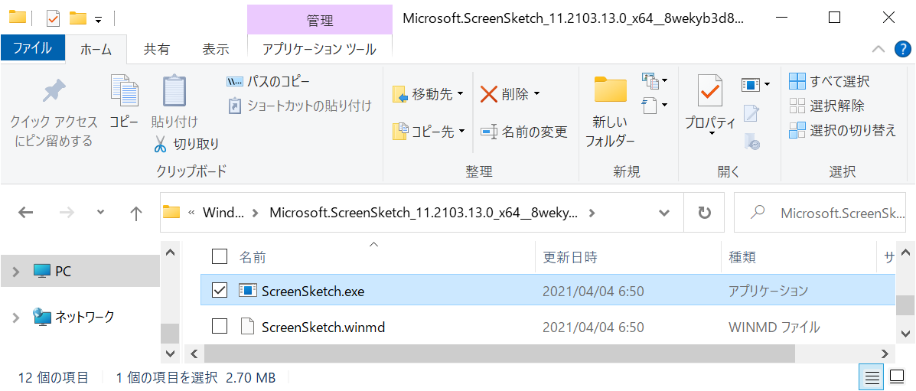The height and width of the screenshot is (391, 916).
Task: Switch to large icons view in status bar
Action: point(895,376)
